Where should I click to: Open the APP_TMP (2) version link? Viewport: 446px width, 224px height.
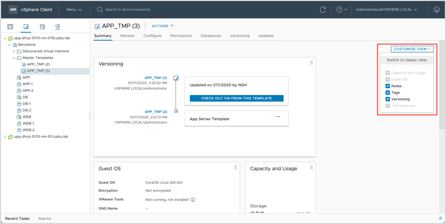click(x=156, y=111)
